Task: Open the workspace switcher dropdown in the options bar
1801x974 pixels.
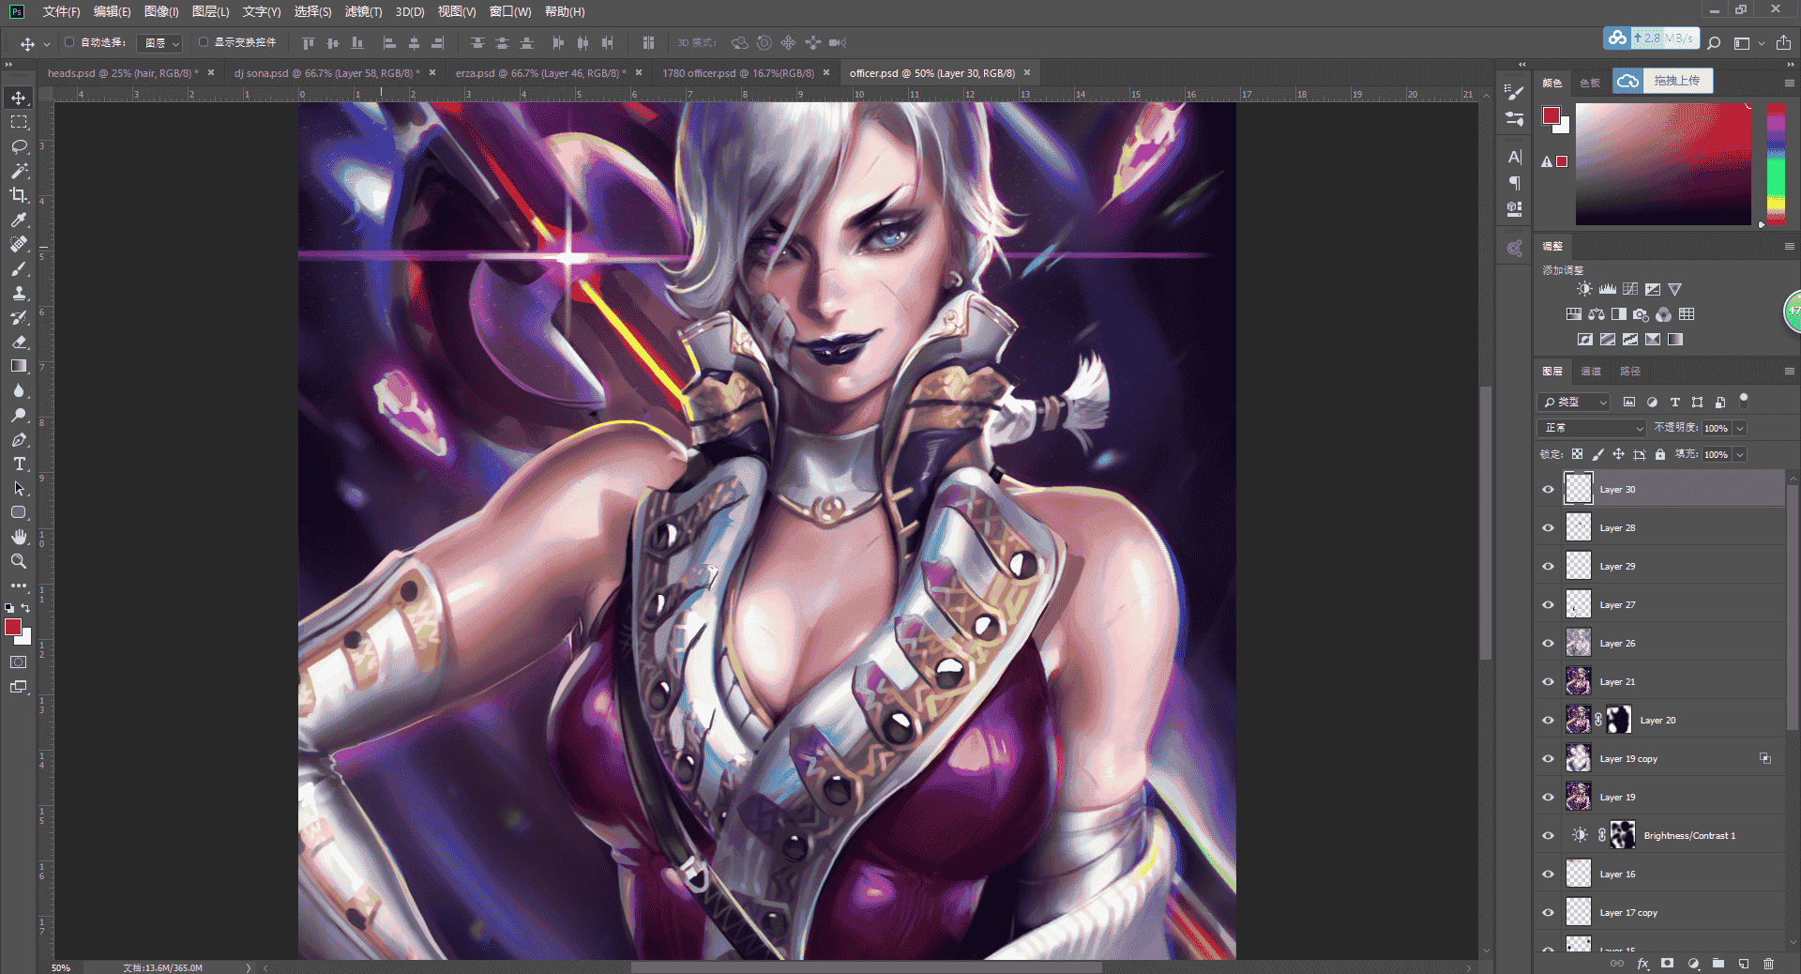Action: [1748, 43]
